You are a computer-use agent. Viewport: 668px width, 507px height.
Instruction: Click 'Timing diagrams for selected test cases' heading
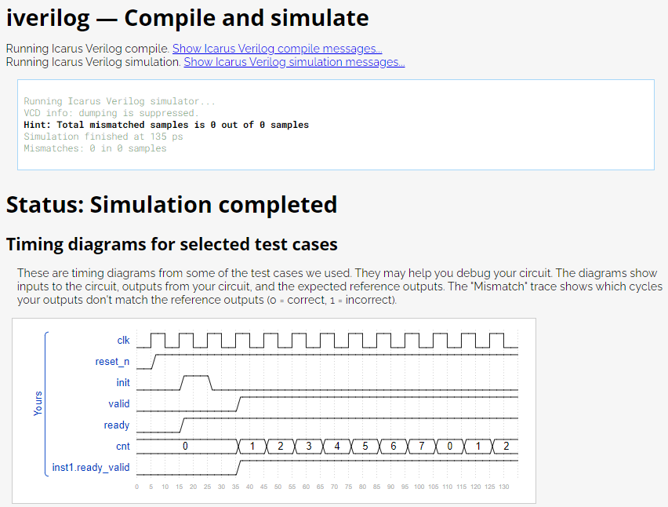click(172, 244)
